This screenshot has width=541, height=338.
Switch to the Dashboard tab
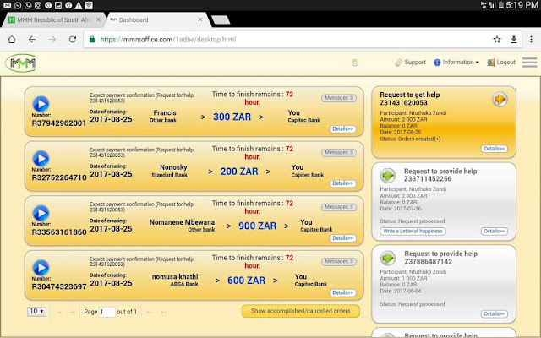[158, 19]
